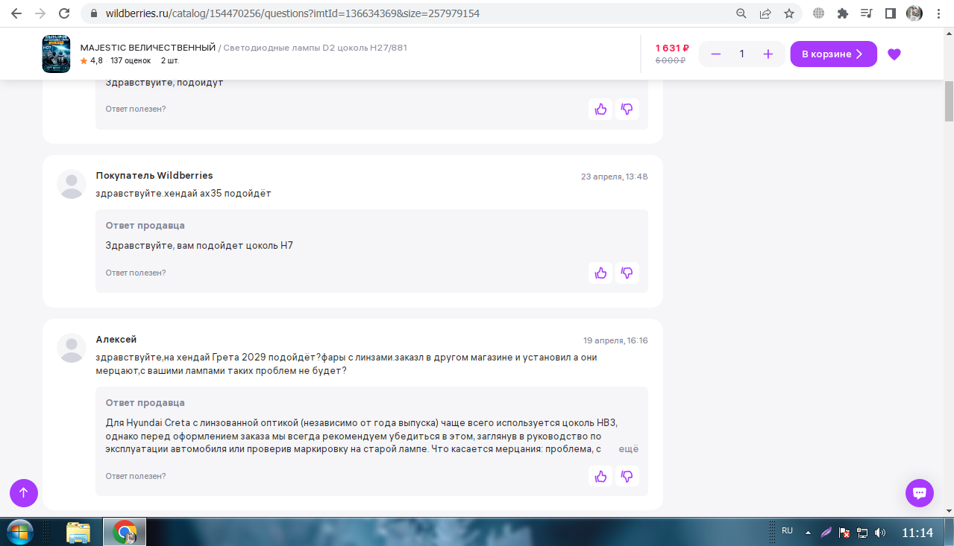Switch the RU keyboard language indicator
954x546 pixels.
787,531
